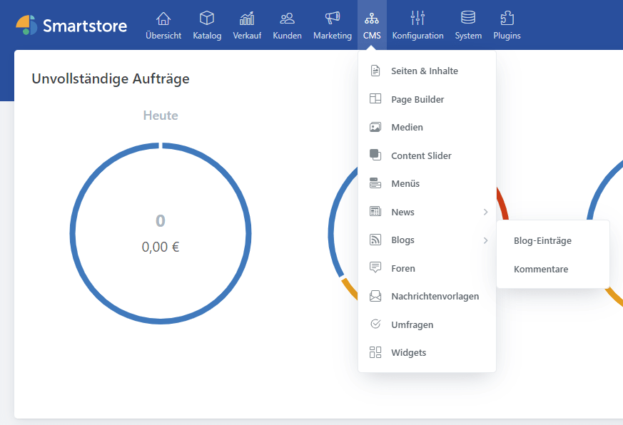The width and height of the screenshot is (623, 425).
Task: Open Page Builder from CMS menu
Action: (417, 100)
